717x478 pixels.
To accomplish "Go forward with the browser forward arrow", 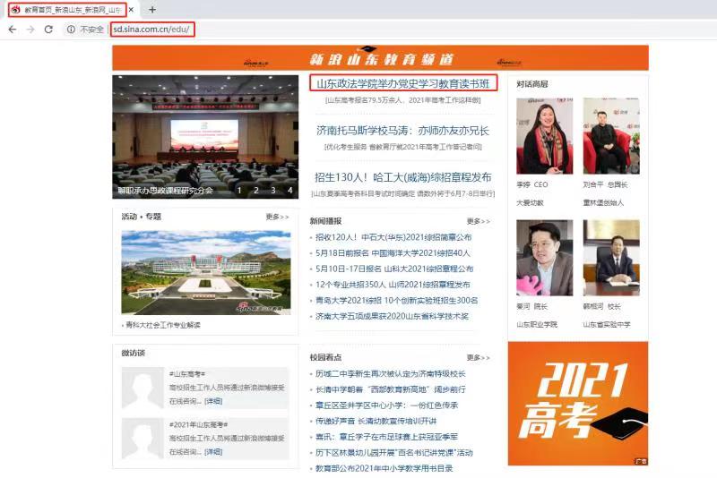I will point(30,30).
